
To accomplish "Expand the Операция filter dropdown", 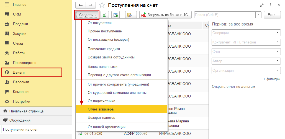I will (278, 33).
